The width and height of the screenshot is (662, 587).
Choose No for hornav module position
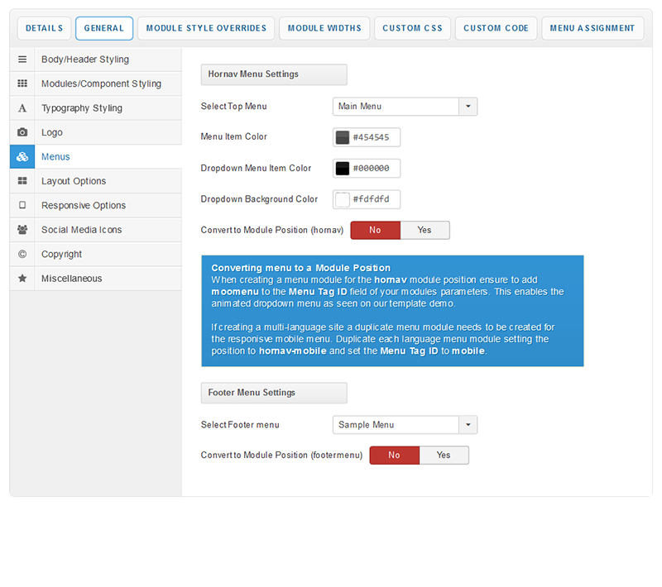[x=375, y=230]
